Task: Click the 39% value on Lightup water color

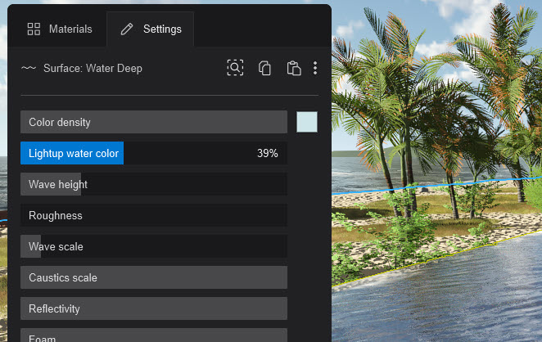Action: [267, 153]
